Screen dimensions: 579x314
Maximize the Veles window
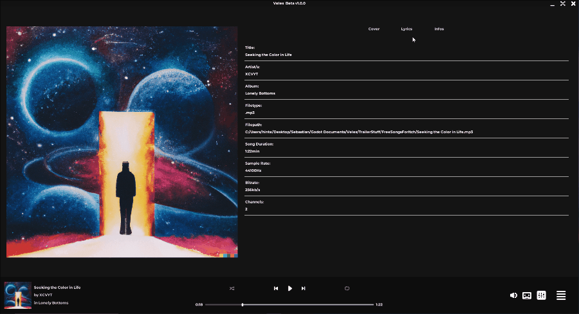(x=563, y=3)
